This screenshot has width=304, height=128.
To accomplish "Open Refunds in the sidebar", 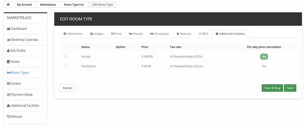I will click(x=14, y=116).
